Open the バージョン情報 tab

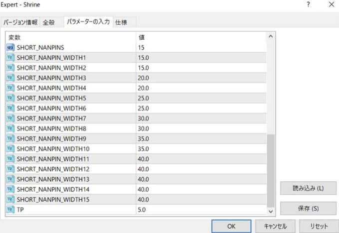(20, 22)
